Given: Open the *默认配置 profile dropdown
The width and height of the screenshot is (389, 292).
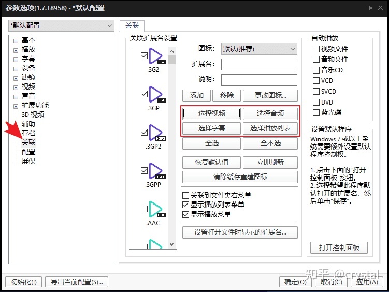Looking at the screenshot, I should (x=61, y=25).
